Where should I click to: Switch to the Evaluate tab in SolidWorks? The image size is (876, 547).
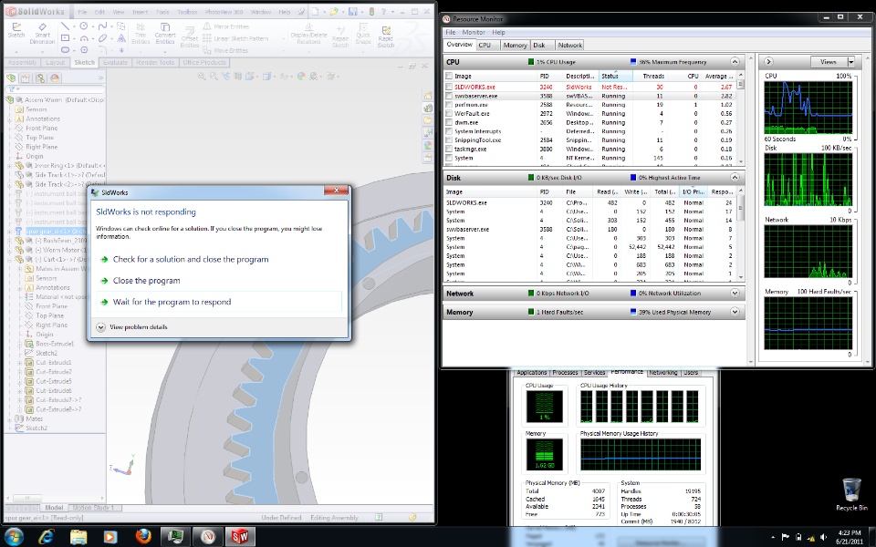pyautogui.click(x=115, y=63)
